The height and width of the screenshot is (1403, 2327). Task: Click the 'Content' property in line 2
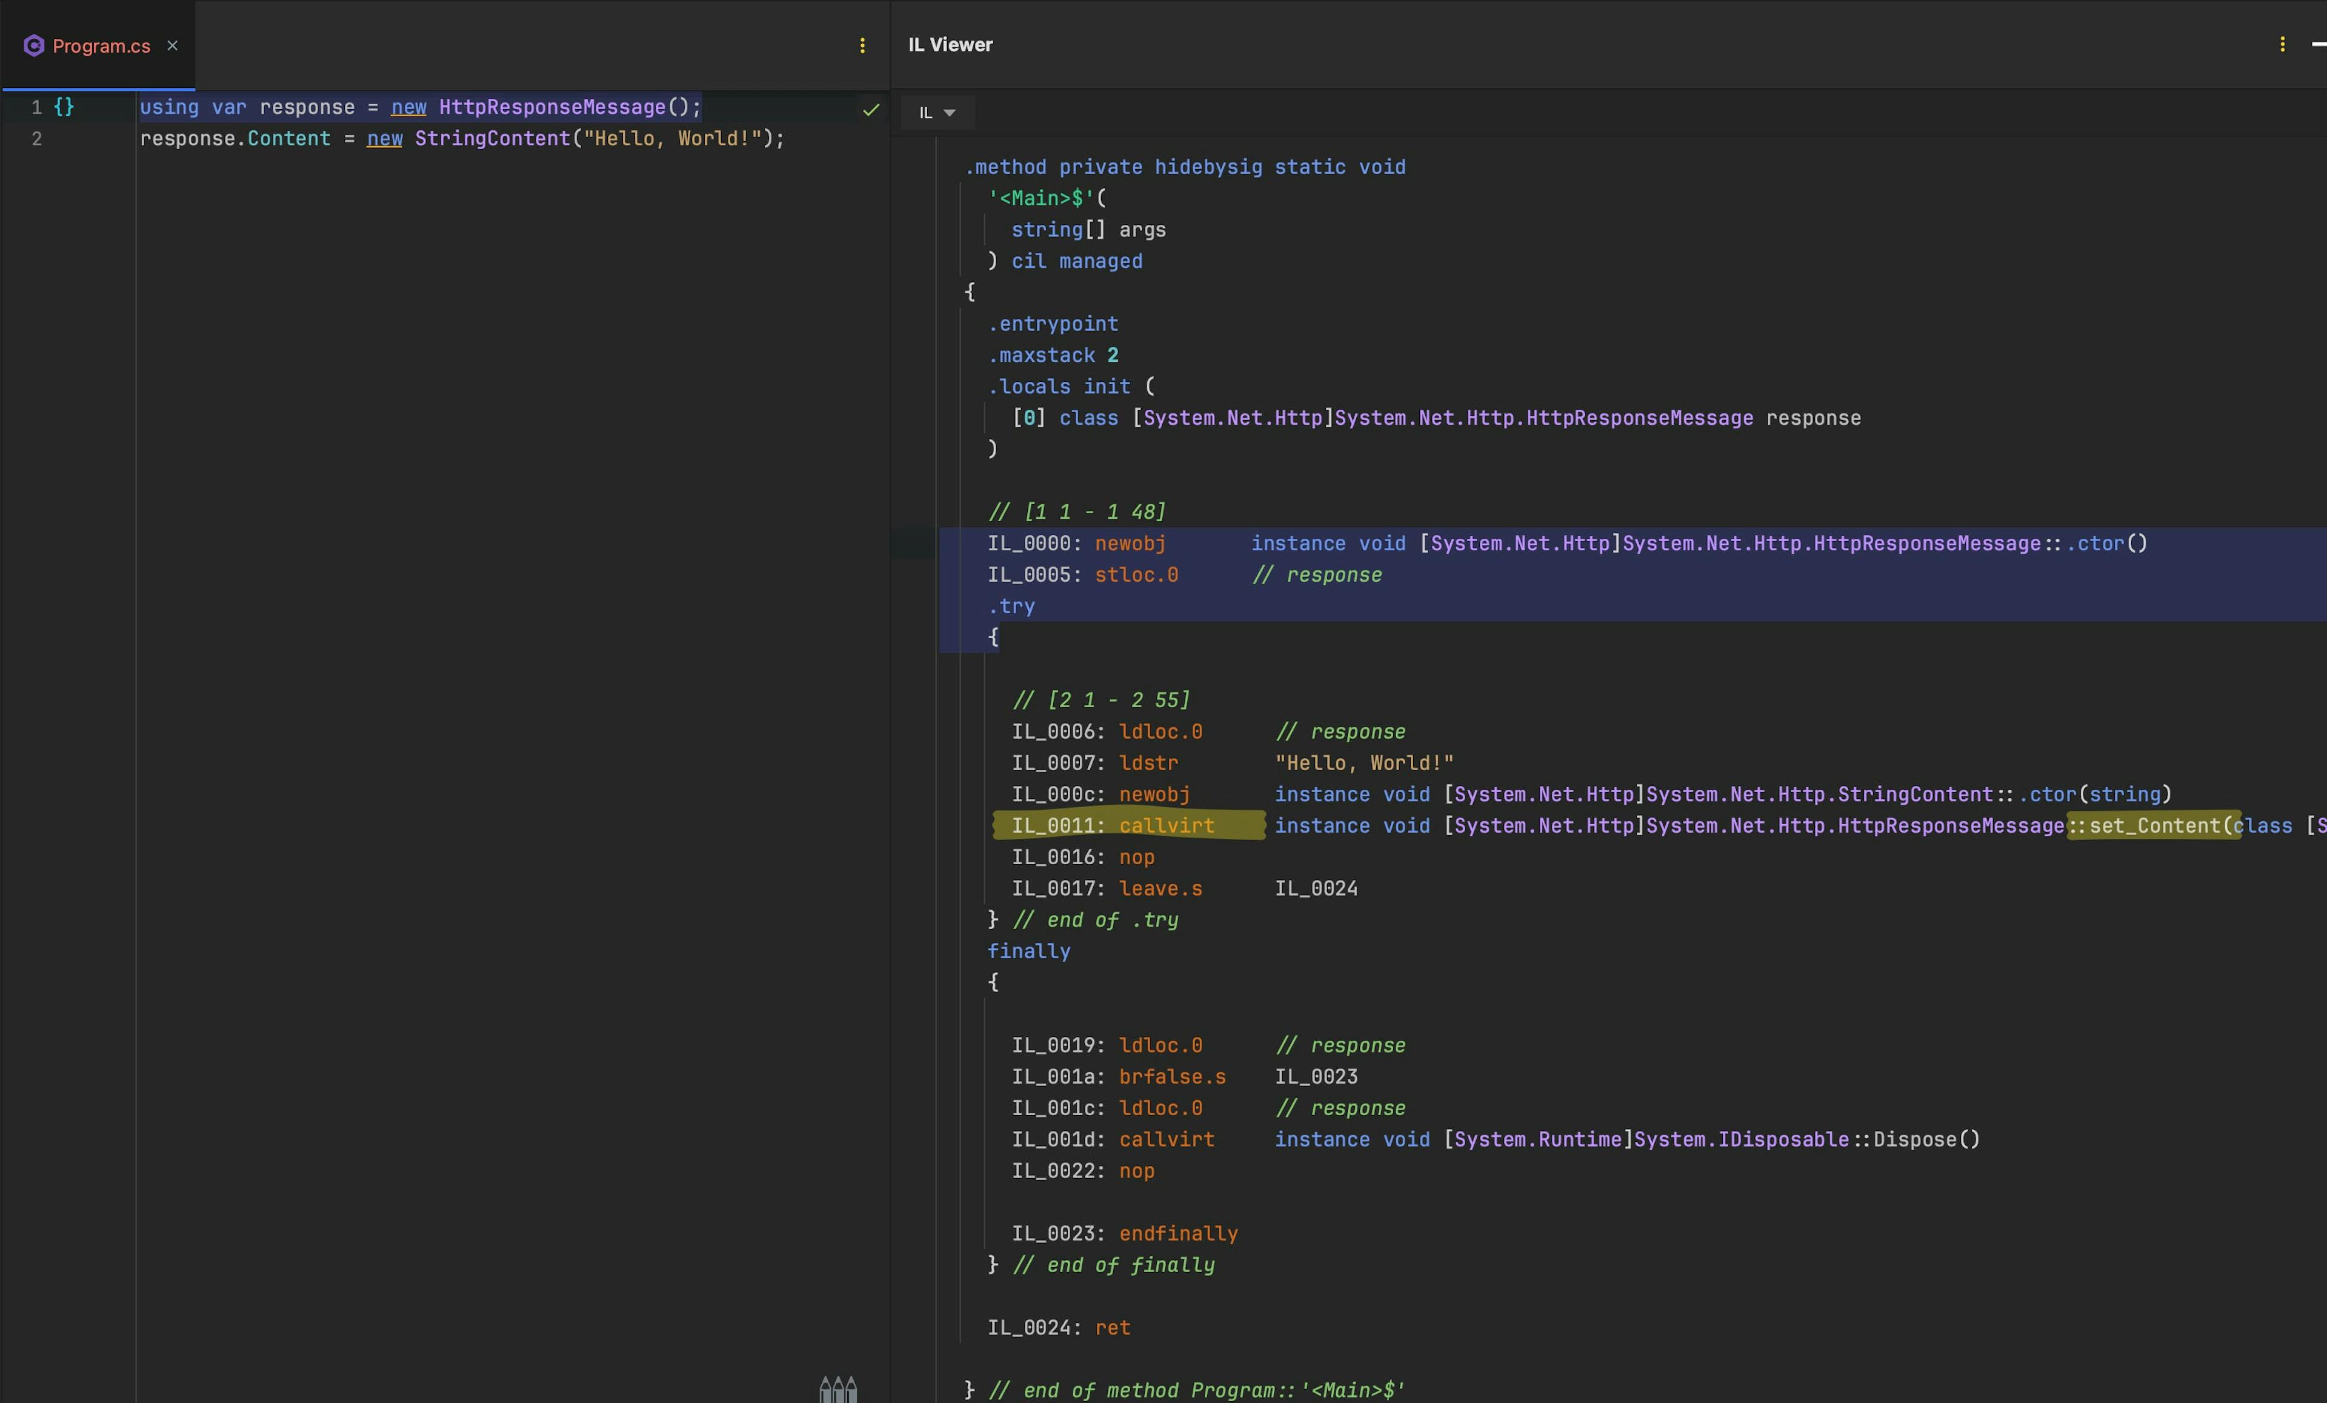pos(289,138)
